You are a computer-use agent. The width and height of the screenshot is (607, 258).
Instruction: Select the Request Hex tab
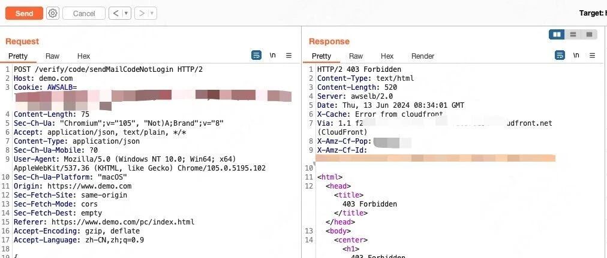83,56
